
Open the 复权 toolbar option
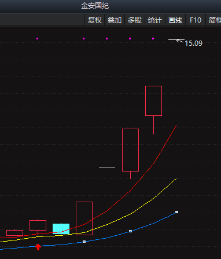click(95, 20)
